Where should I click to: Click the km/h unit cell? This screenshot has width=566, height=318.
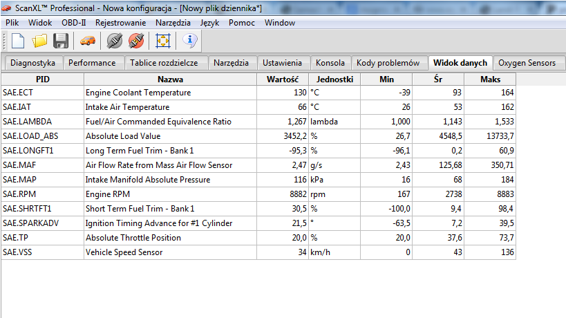pos(334,252)
